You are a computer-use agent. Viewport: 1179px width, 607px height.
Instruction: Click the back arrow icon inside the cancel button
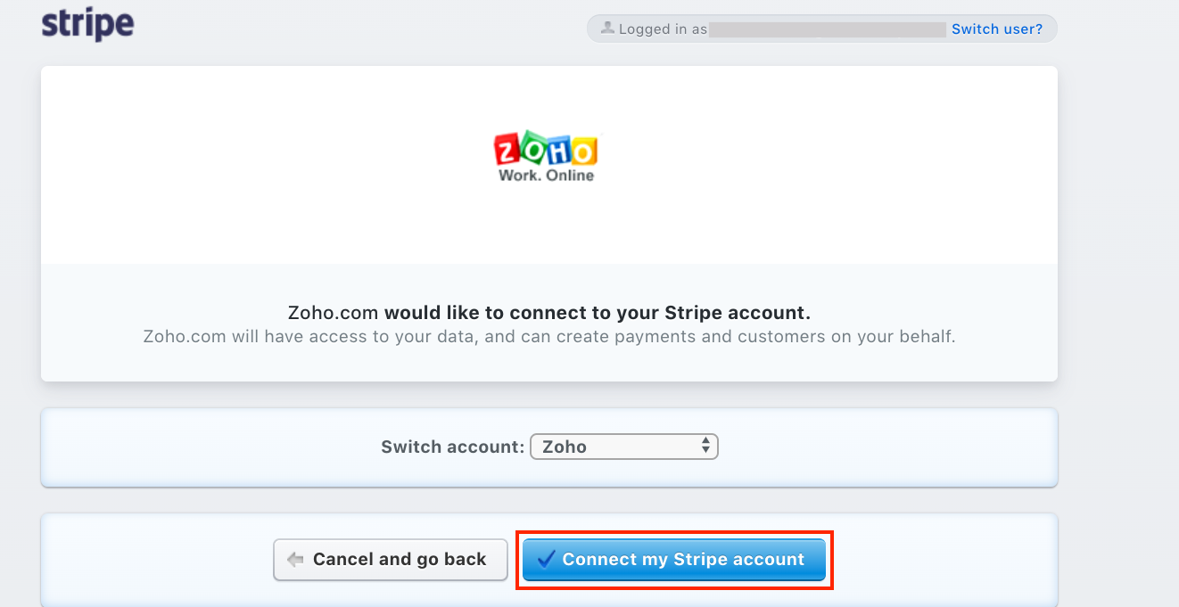(294, 560)
